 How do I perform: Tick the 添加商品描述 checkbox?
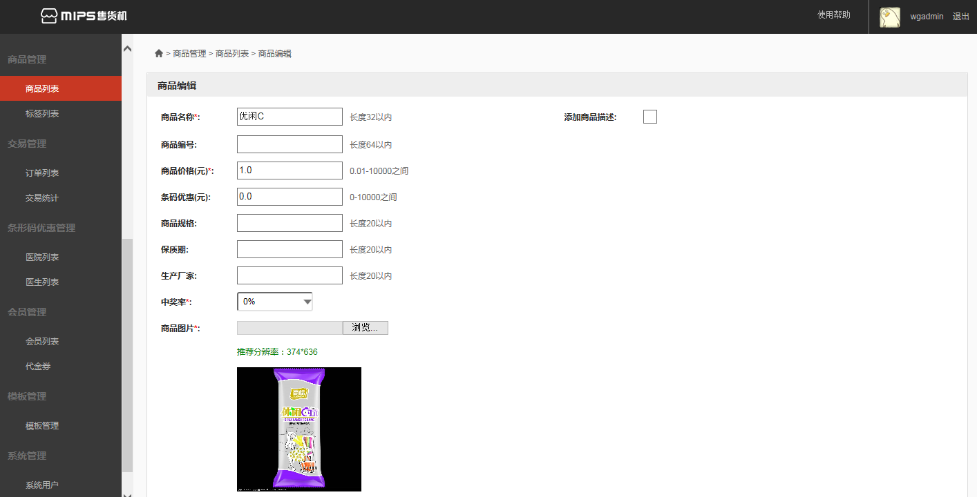(649, 117)
